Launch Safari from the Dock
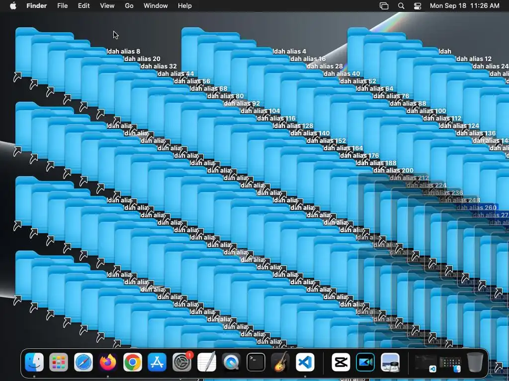 tap(84, 362)
